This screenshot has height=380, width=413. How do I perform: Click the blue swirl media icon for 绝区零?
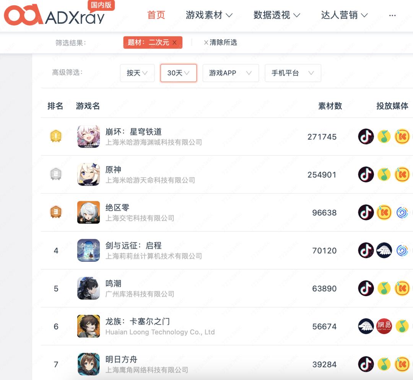pyautogui.click(x=402, y=212)
